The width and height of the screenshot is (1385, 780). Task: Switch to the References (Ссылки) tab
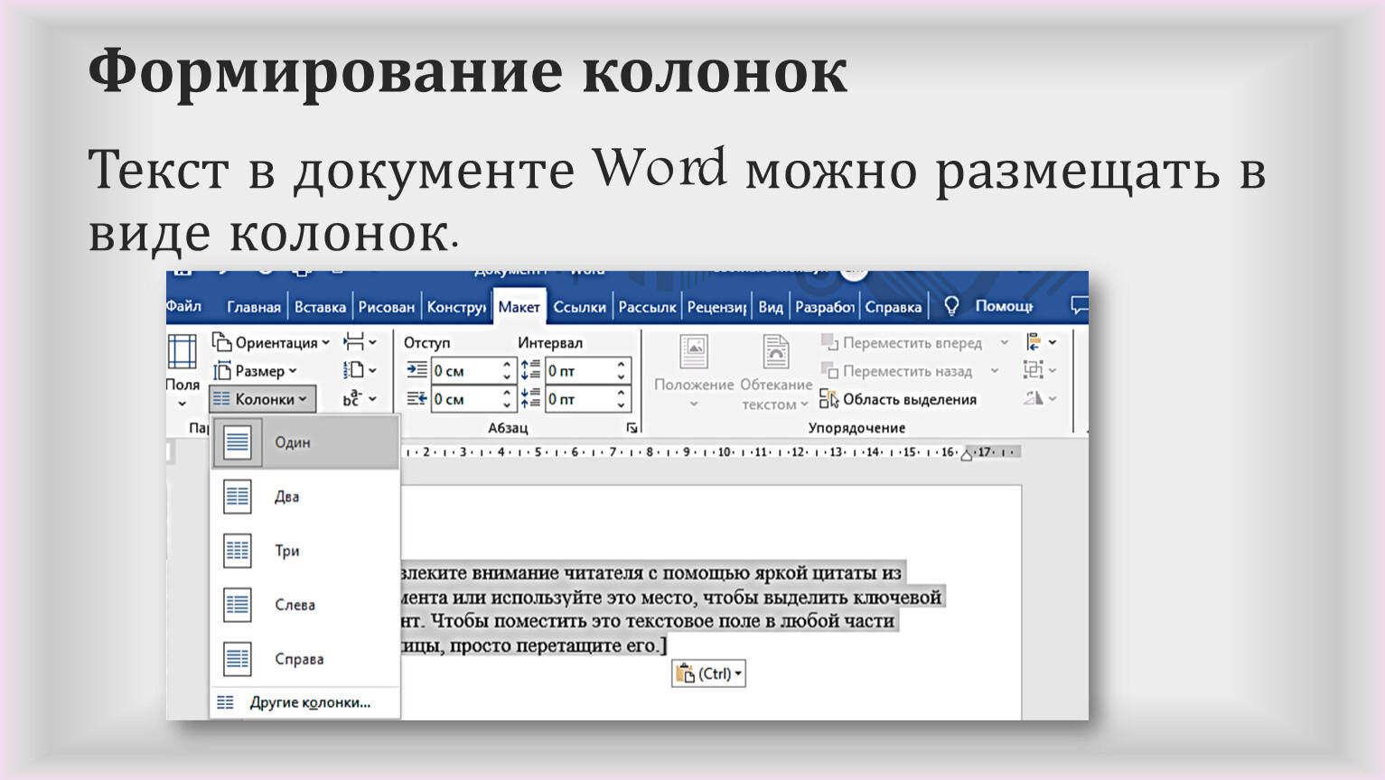click(579, 307)
